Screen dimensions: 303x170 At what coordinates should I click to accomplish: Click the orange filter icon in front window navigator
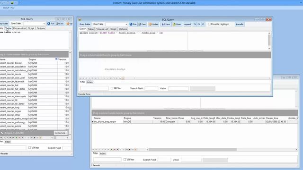[x=123, y=78]
